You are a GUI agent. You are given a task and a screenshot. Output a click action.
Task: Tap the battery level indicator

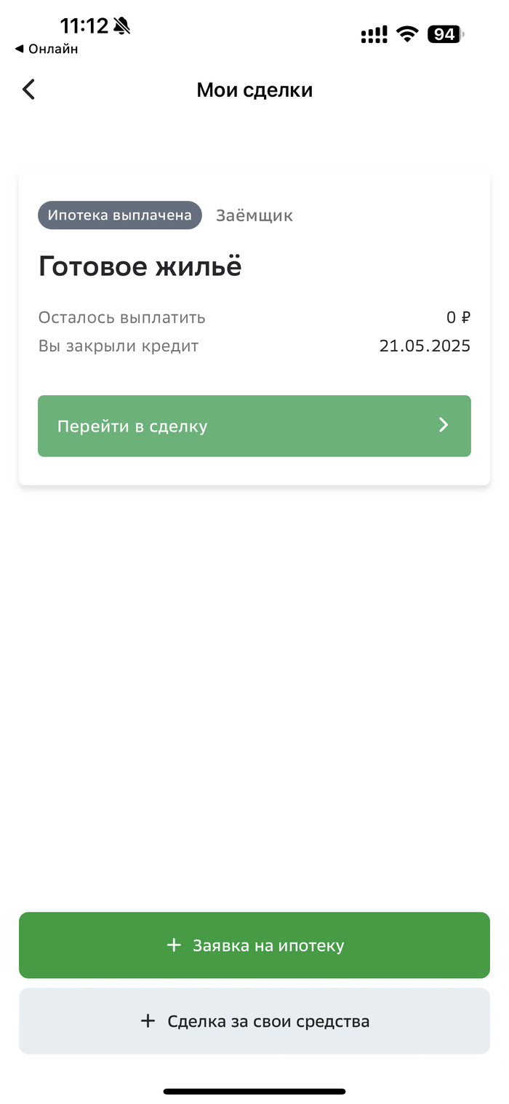point(444,34)
